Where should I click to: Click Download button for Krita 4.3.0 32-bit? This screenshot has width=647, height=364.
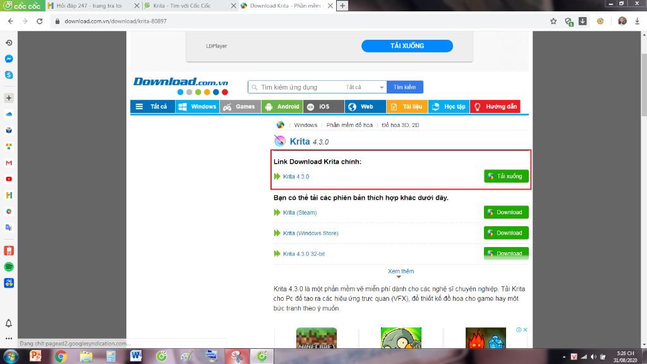click(506, 253)
